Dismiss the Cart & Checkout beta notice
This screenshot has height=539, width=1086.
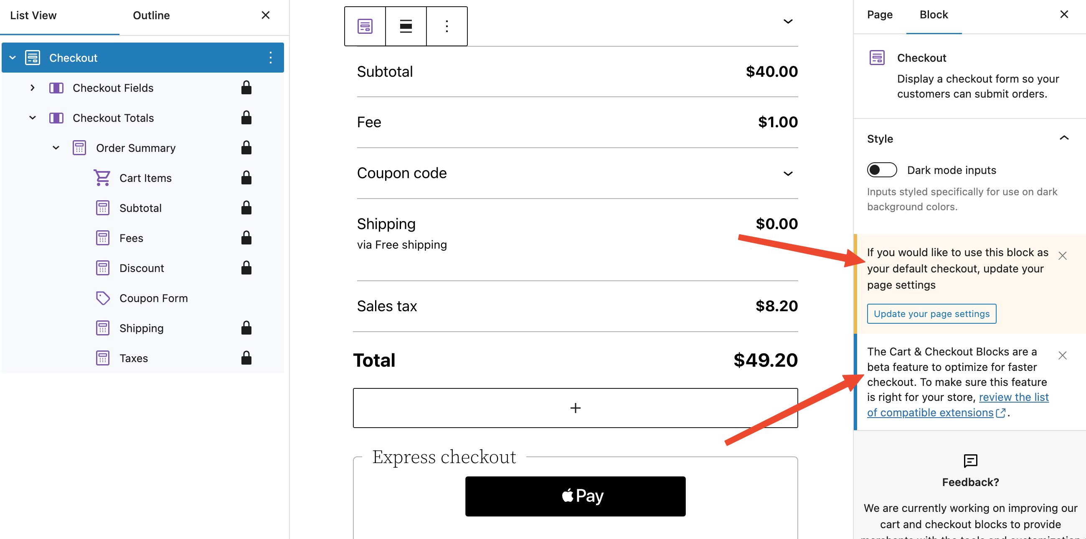1062,355
